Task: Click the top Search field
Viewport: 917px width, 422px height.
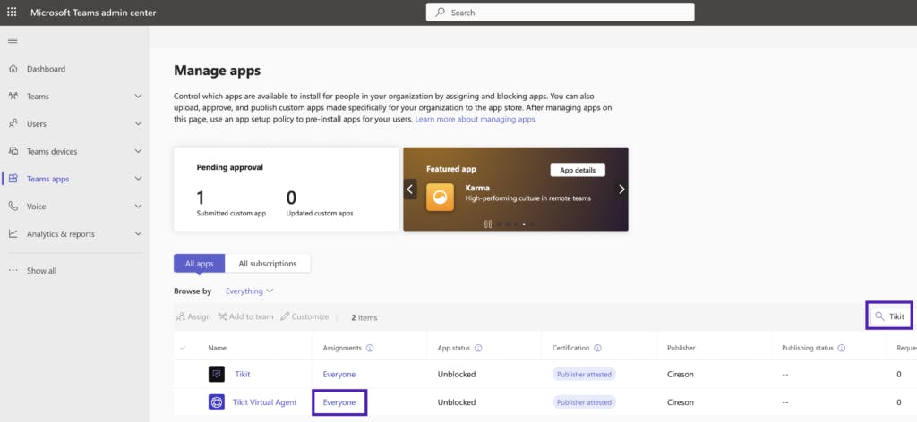Action: pyautogui.click(x=560, y=13)
